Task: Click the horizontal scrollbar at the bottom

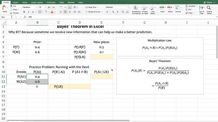Action: [68, 121]
